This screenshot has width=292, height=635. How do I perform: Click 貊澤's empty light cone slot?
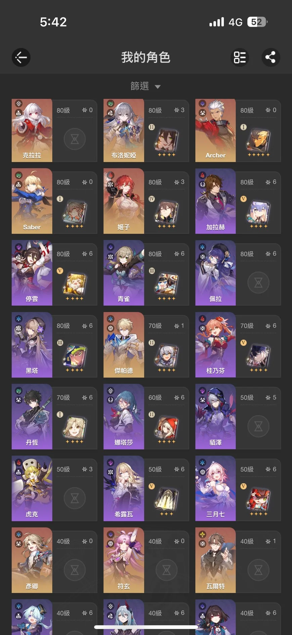258,426
